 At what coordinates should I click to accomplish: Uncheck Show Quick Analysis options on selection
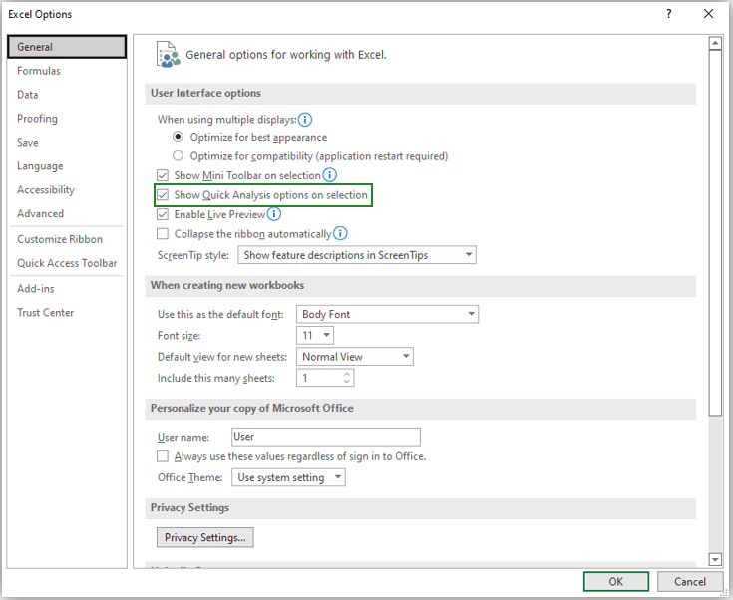(x=163, y=195)
